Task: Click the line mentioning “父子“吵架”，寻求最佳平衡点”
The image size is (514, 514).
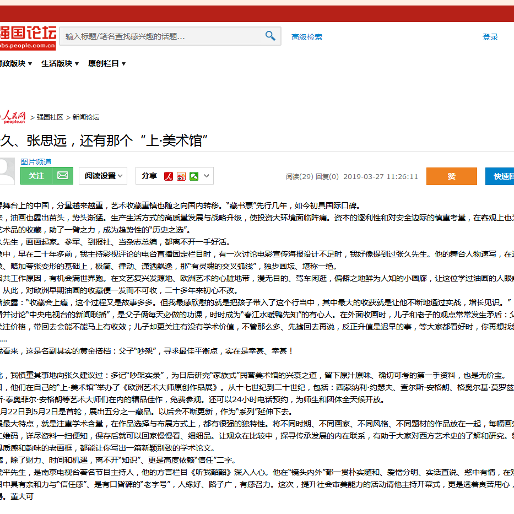Action: [x=167, y=351]
